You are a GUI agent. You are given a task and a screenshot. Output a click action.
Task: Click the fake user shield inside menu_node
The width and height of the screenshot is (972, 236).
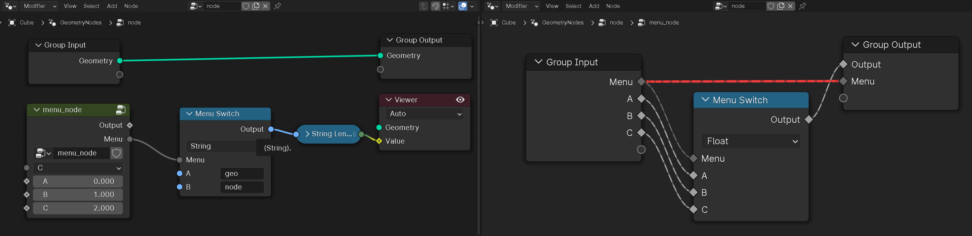click(x=116, y=153)
